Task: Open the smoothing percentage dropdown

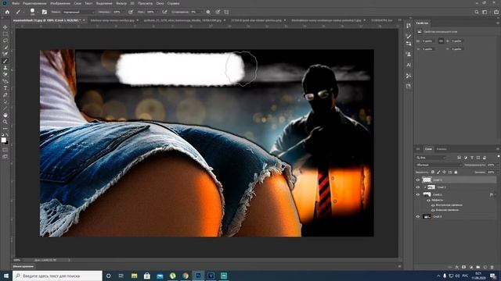Action: coord(201,12)
